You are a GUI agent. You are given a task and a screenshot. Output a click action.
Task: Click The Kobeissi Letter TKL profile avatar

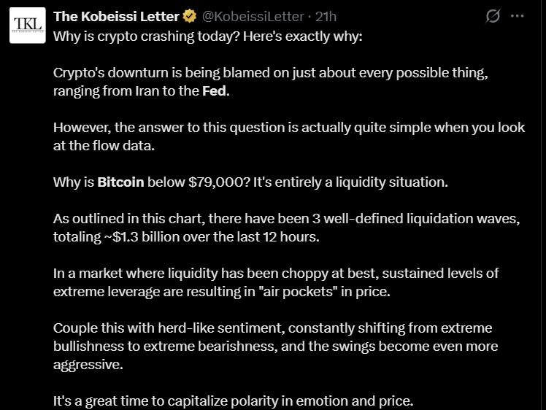pos(27,26)
